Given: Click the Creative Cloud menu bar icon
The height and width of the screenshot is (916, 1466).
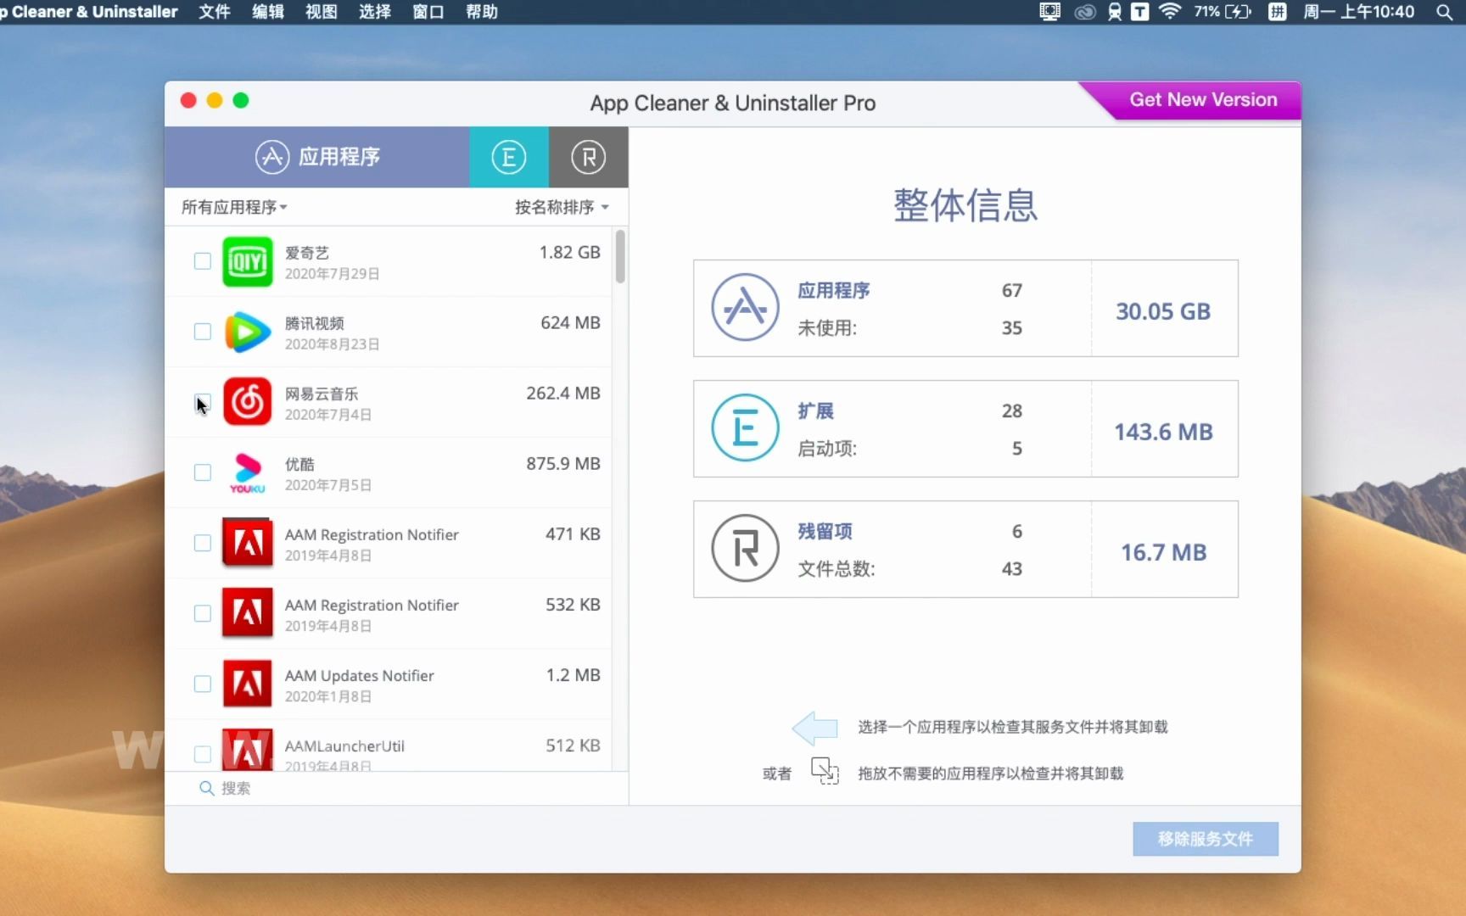Looking at the screenshot, I should (1085, 12).
